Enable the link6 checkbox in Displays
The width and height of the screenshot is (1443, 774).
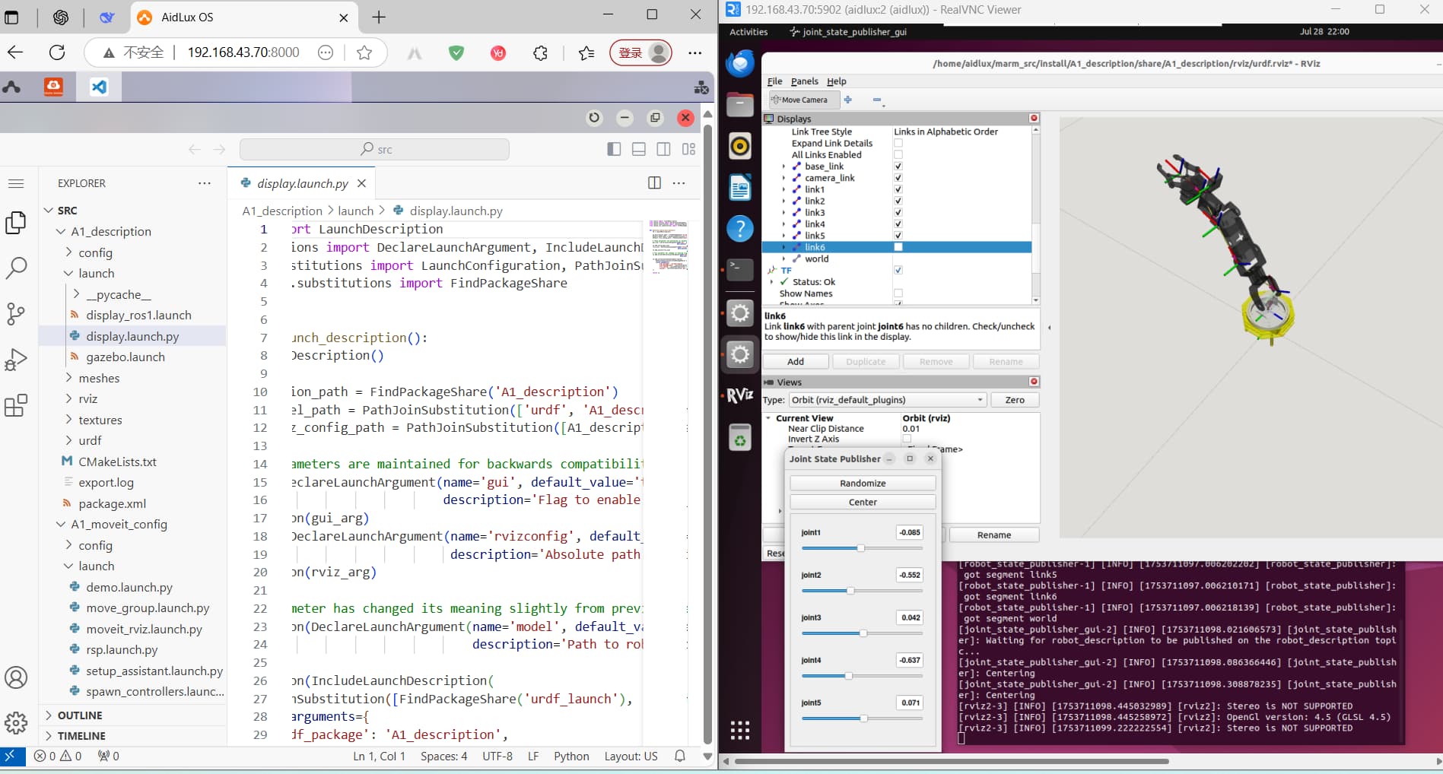tap(898, 247)
